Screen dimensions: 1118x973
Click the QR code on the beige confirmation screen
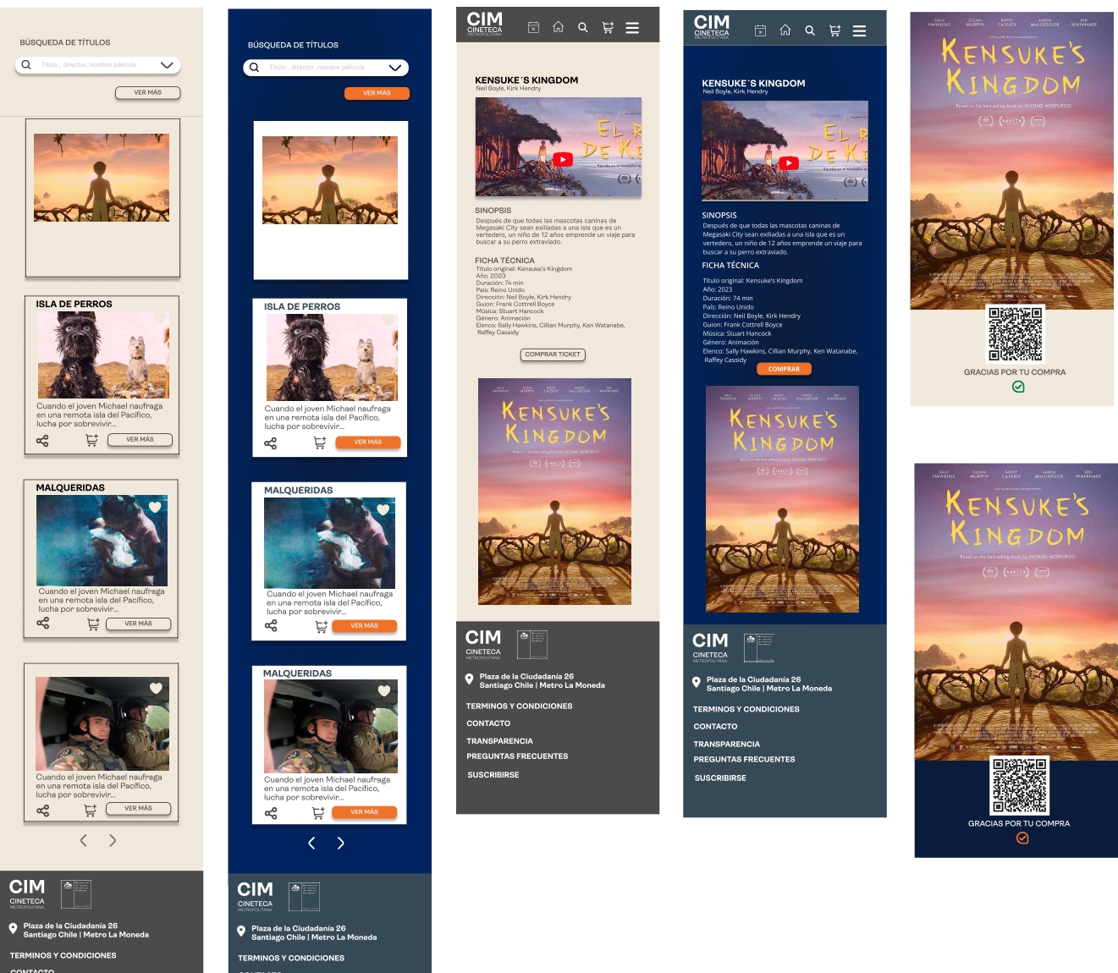(1016, 334)
